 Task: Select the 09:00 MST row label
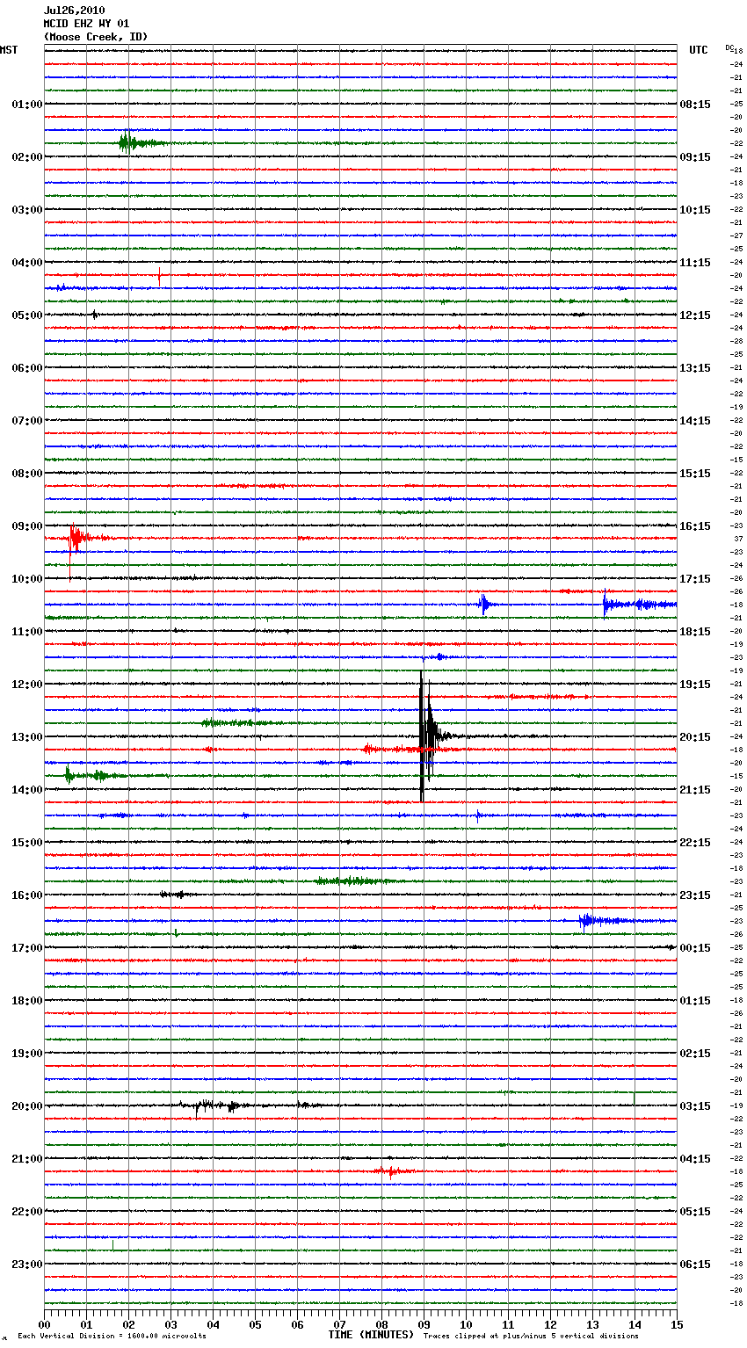point(26,526)
